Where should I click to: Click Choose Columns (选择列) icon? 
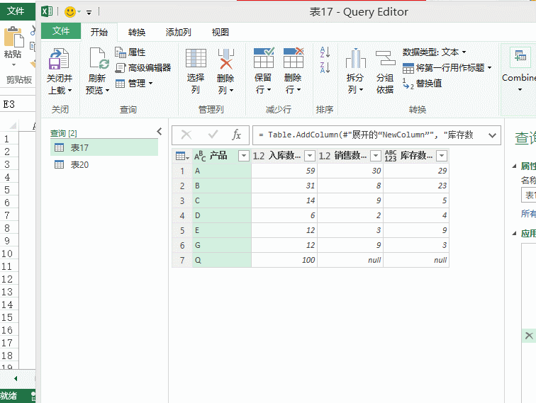(196, 58)
